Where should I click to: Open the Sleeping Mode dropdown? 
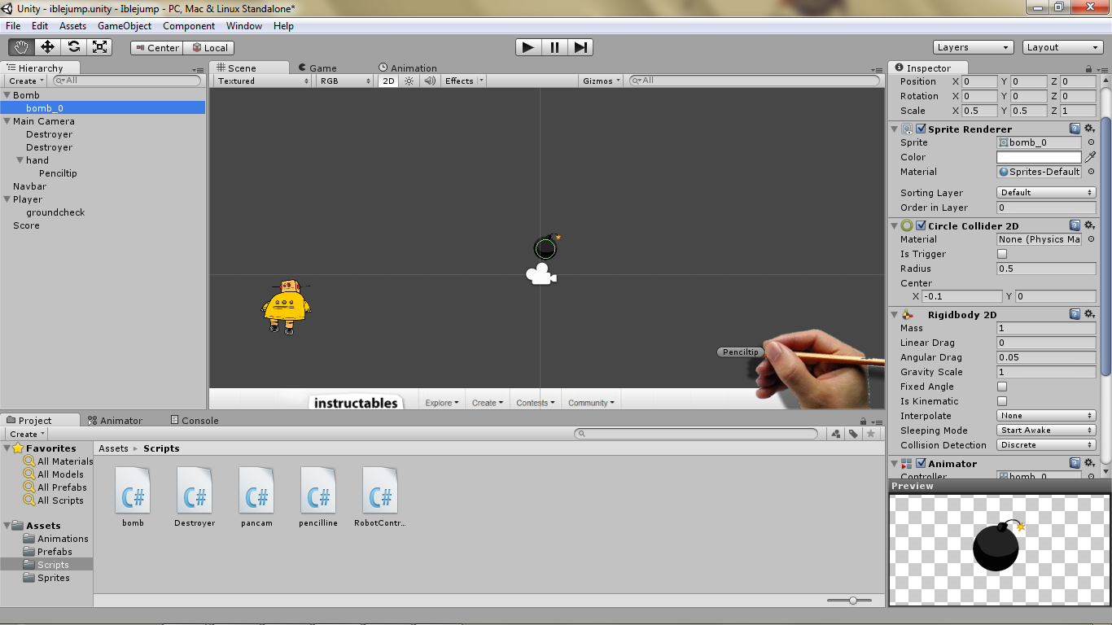point(1046,431)
